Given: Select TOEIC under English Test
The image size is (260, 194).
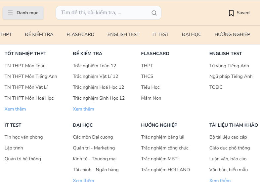Looking at the screenshot, I should click(216, 87).
